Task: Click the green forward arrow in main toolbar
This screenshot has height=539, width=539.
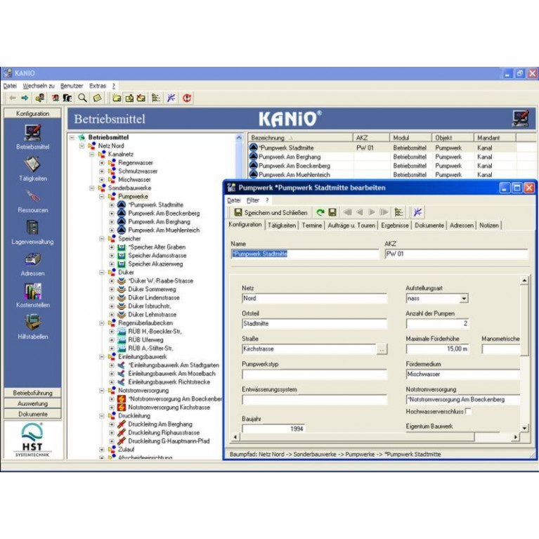Action: coord(25,98)
